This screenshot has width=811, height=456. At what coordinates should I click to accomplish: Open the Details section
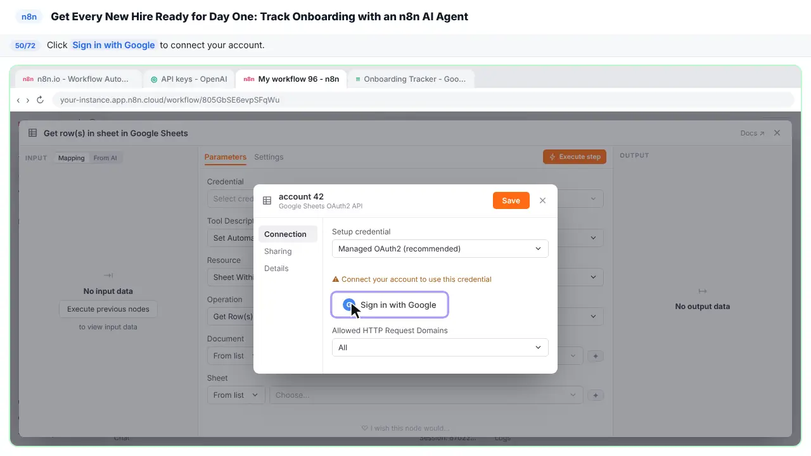[276, 269]
